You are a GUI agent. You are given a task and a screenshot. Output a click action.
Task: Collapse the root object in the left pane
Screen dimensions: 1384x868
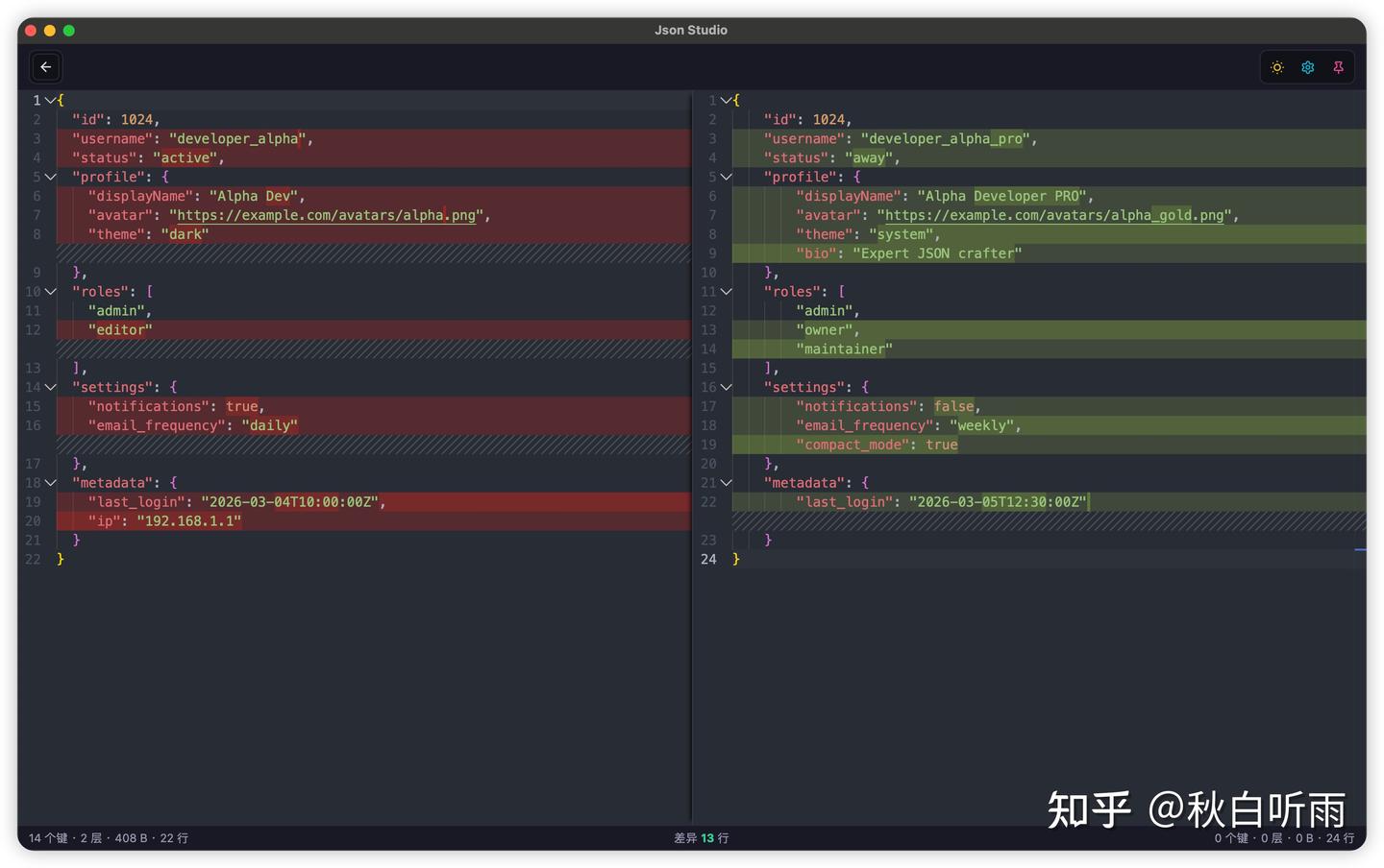pos(51,100)
